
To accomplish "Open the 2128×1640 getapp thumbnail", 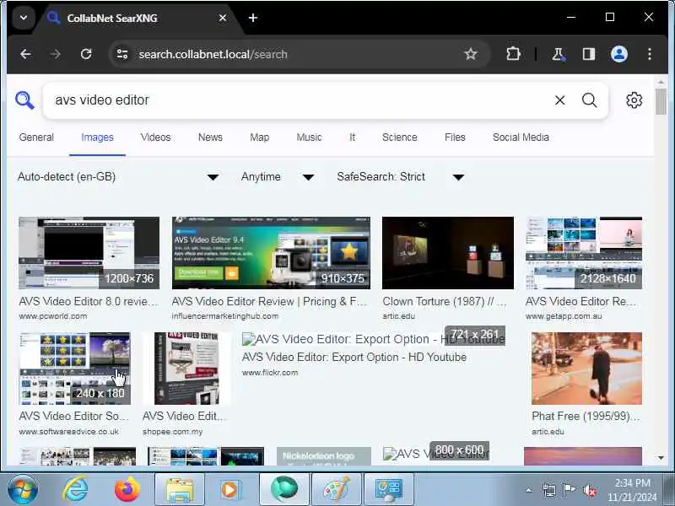I will tap(584, 253).
